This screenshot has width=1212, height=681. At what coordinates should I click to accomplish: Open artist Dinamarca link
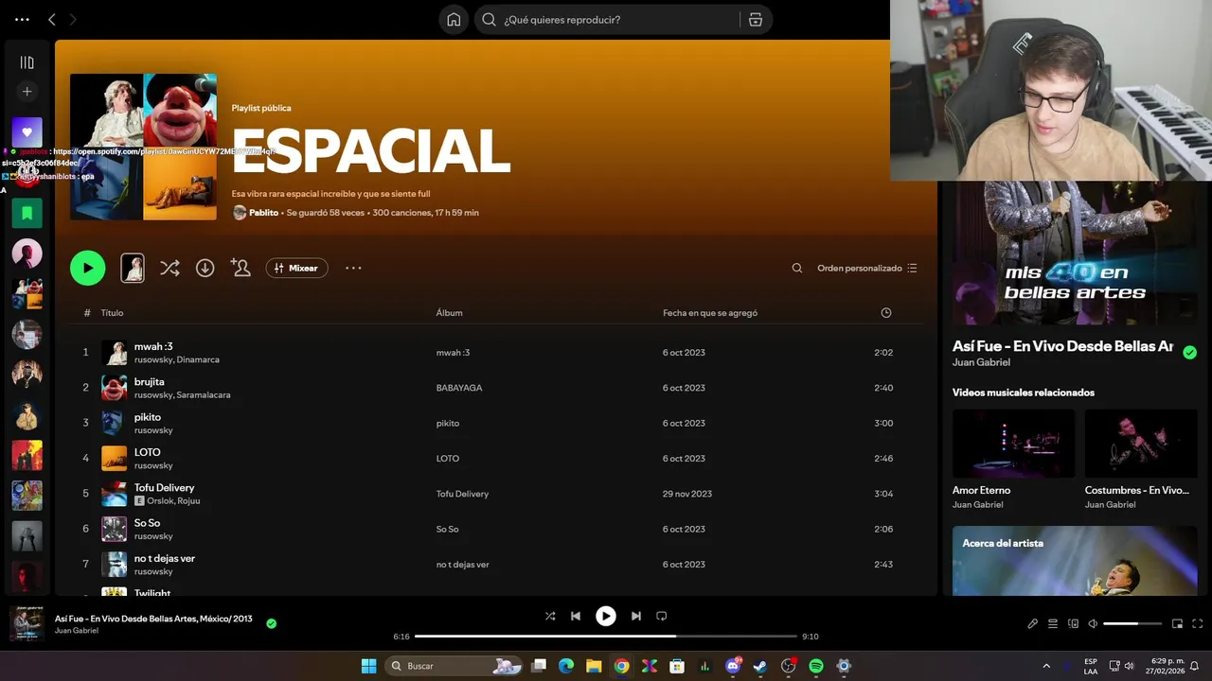point(198,359)
